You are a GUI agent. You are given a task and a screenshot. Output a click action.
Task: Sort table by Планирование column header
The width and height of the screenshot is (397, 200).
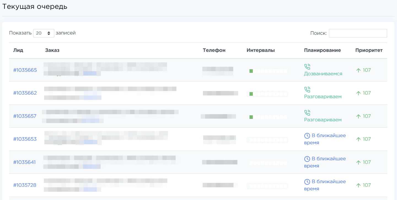(322, 50)
